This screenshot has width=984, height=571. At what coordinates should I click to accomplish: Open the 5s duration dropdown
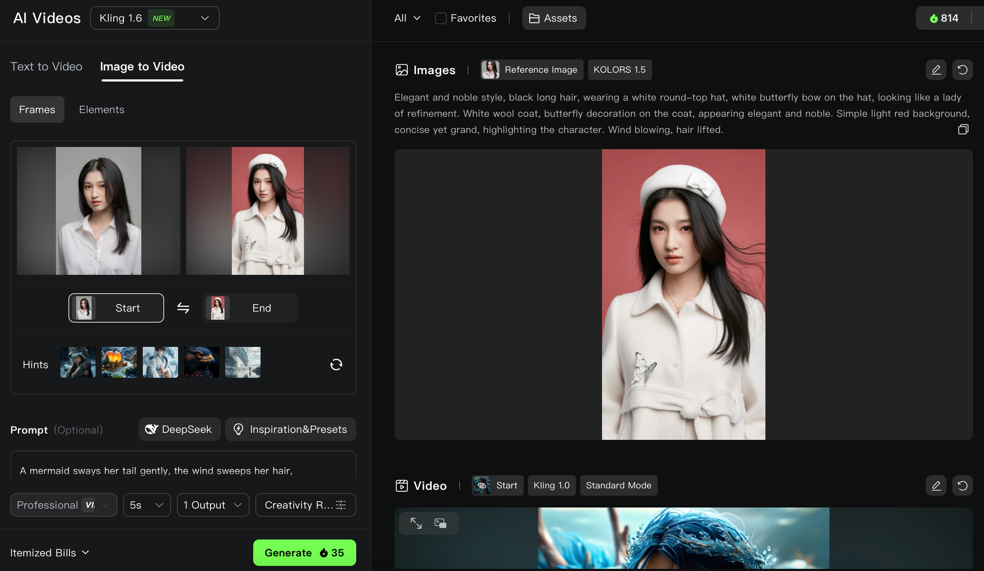(x=147, y=505)
